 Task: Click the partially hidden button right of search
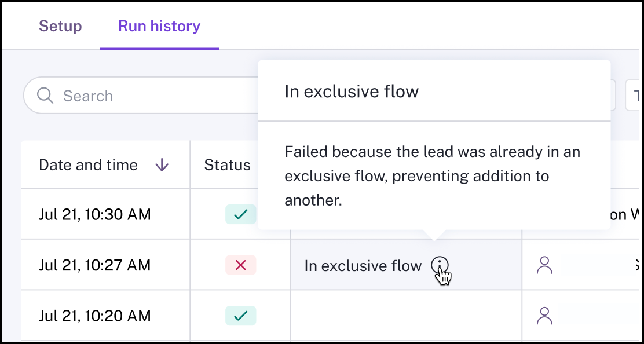click(x=634, y=96)
